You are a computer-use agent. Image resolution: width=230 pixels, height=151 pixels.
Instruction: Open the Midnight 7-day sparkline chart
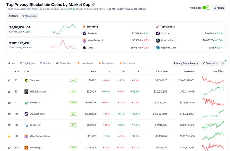click(213, 91)
